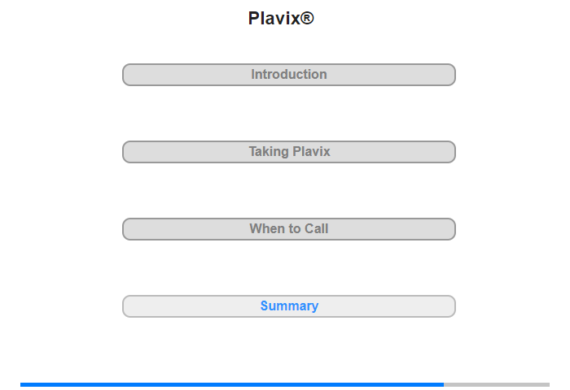Choose When to Call from the menu
570x390 pixels.
click(289, 229)
